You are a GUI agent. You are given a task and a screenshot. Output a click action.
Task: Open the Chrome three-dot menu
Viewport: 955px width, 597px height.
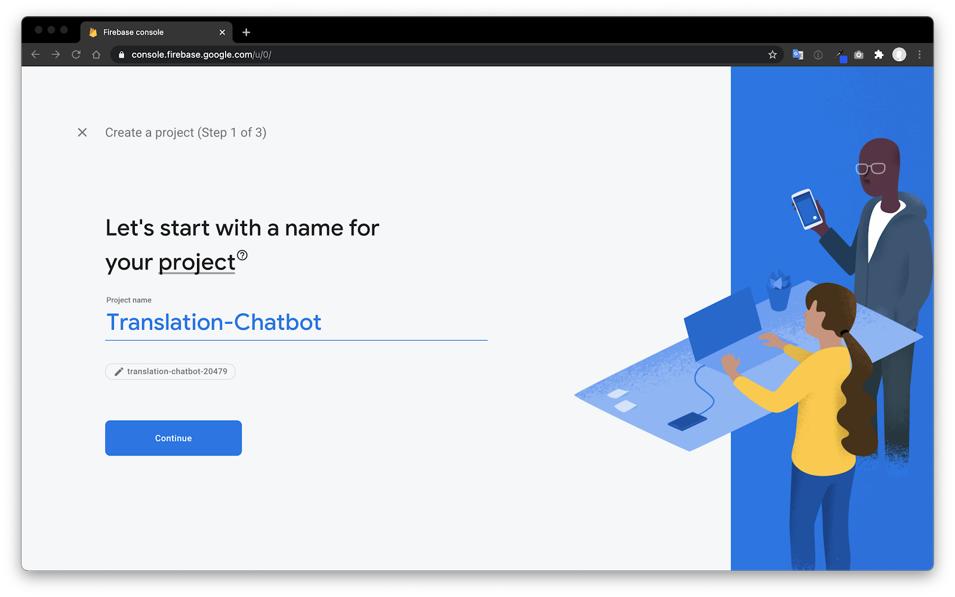click(919, 54)
